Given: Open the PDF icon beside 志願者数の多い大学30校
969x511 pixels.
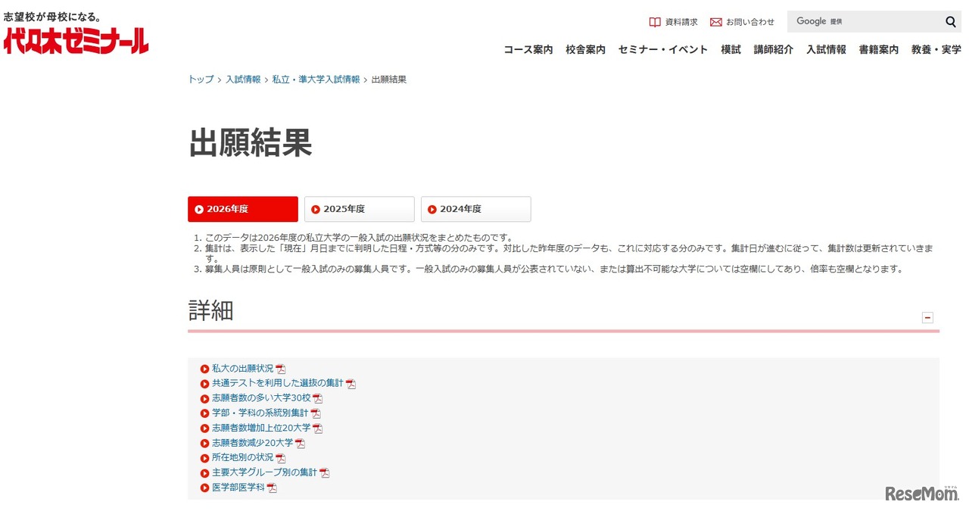Looking at the screenshot, I should click(x=317, y=397).
